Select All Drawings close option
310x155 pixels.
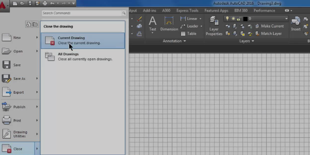(x=83, y=57)
